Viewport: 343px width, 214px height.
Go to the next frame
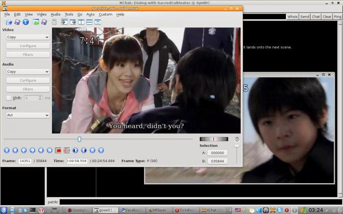pyautogui.click(x=32, y=150)
